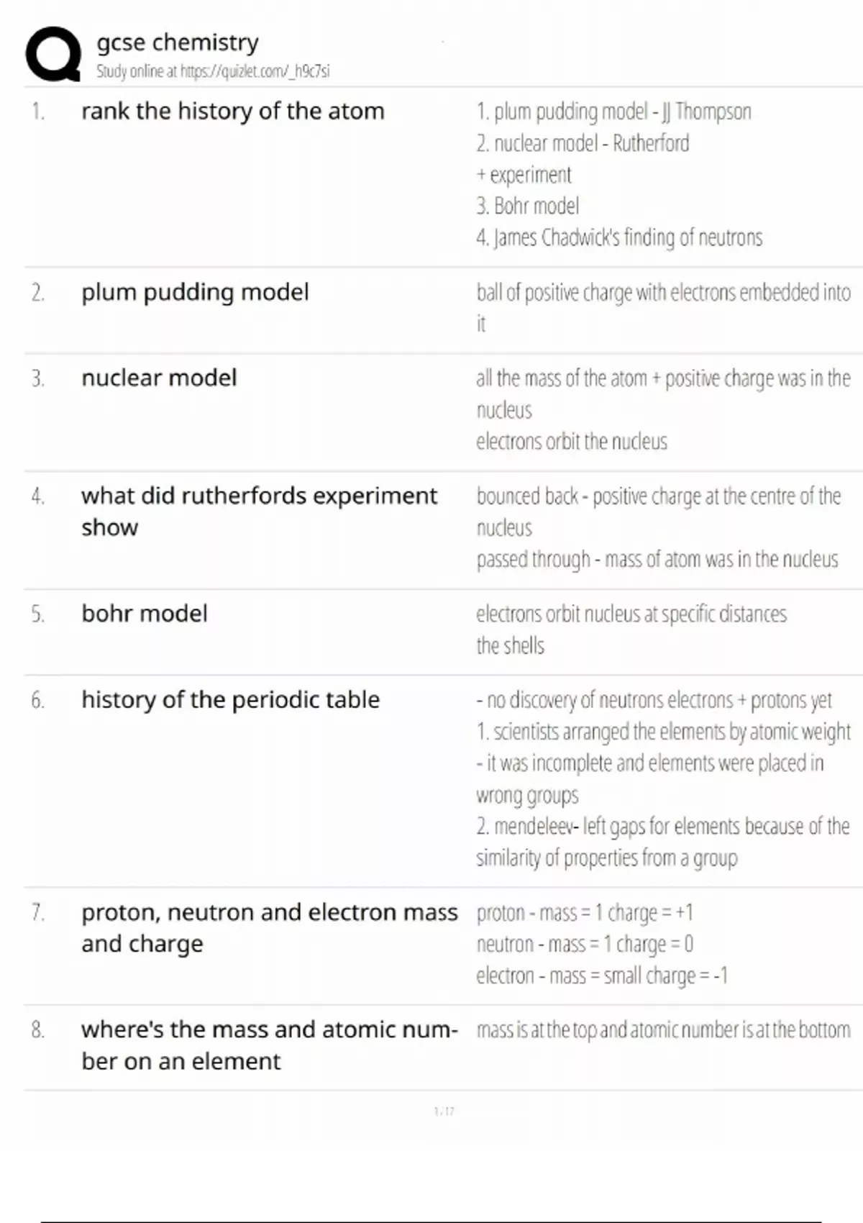Click the page number indicator 1/17
Viewport: 863px width, 1223px height.
tap(444, 1111)
